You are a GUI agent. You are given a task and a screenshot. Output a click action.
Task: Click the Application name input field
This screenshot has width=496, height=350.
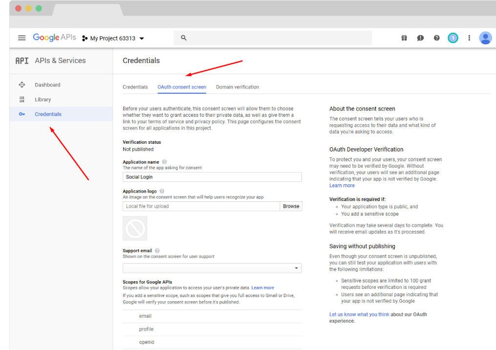click(x=212, y=177)
